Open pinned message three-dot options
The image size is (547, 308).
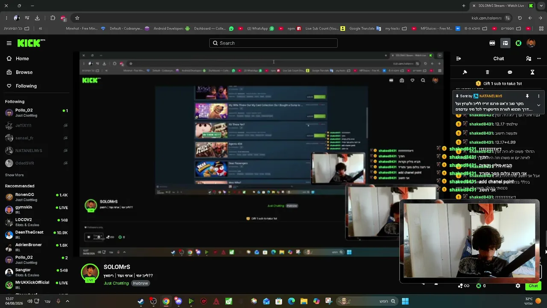pyautogui.click(x=538, y=96)
